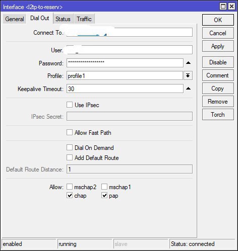The height and width of the screenshot is (251, 238).
Task: Open the Status tab
Action: (x=63, y=19)
